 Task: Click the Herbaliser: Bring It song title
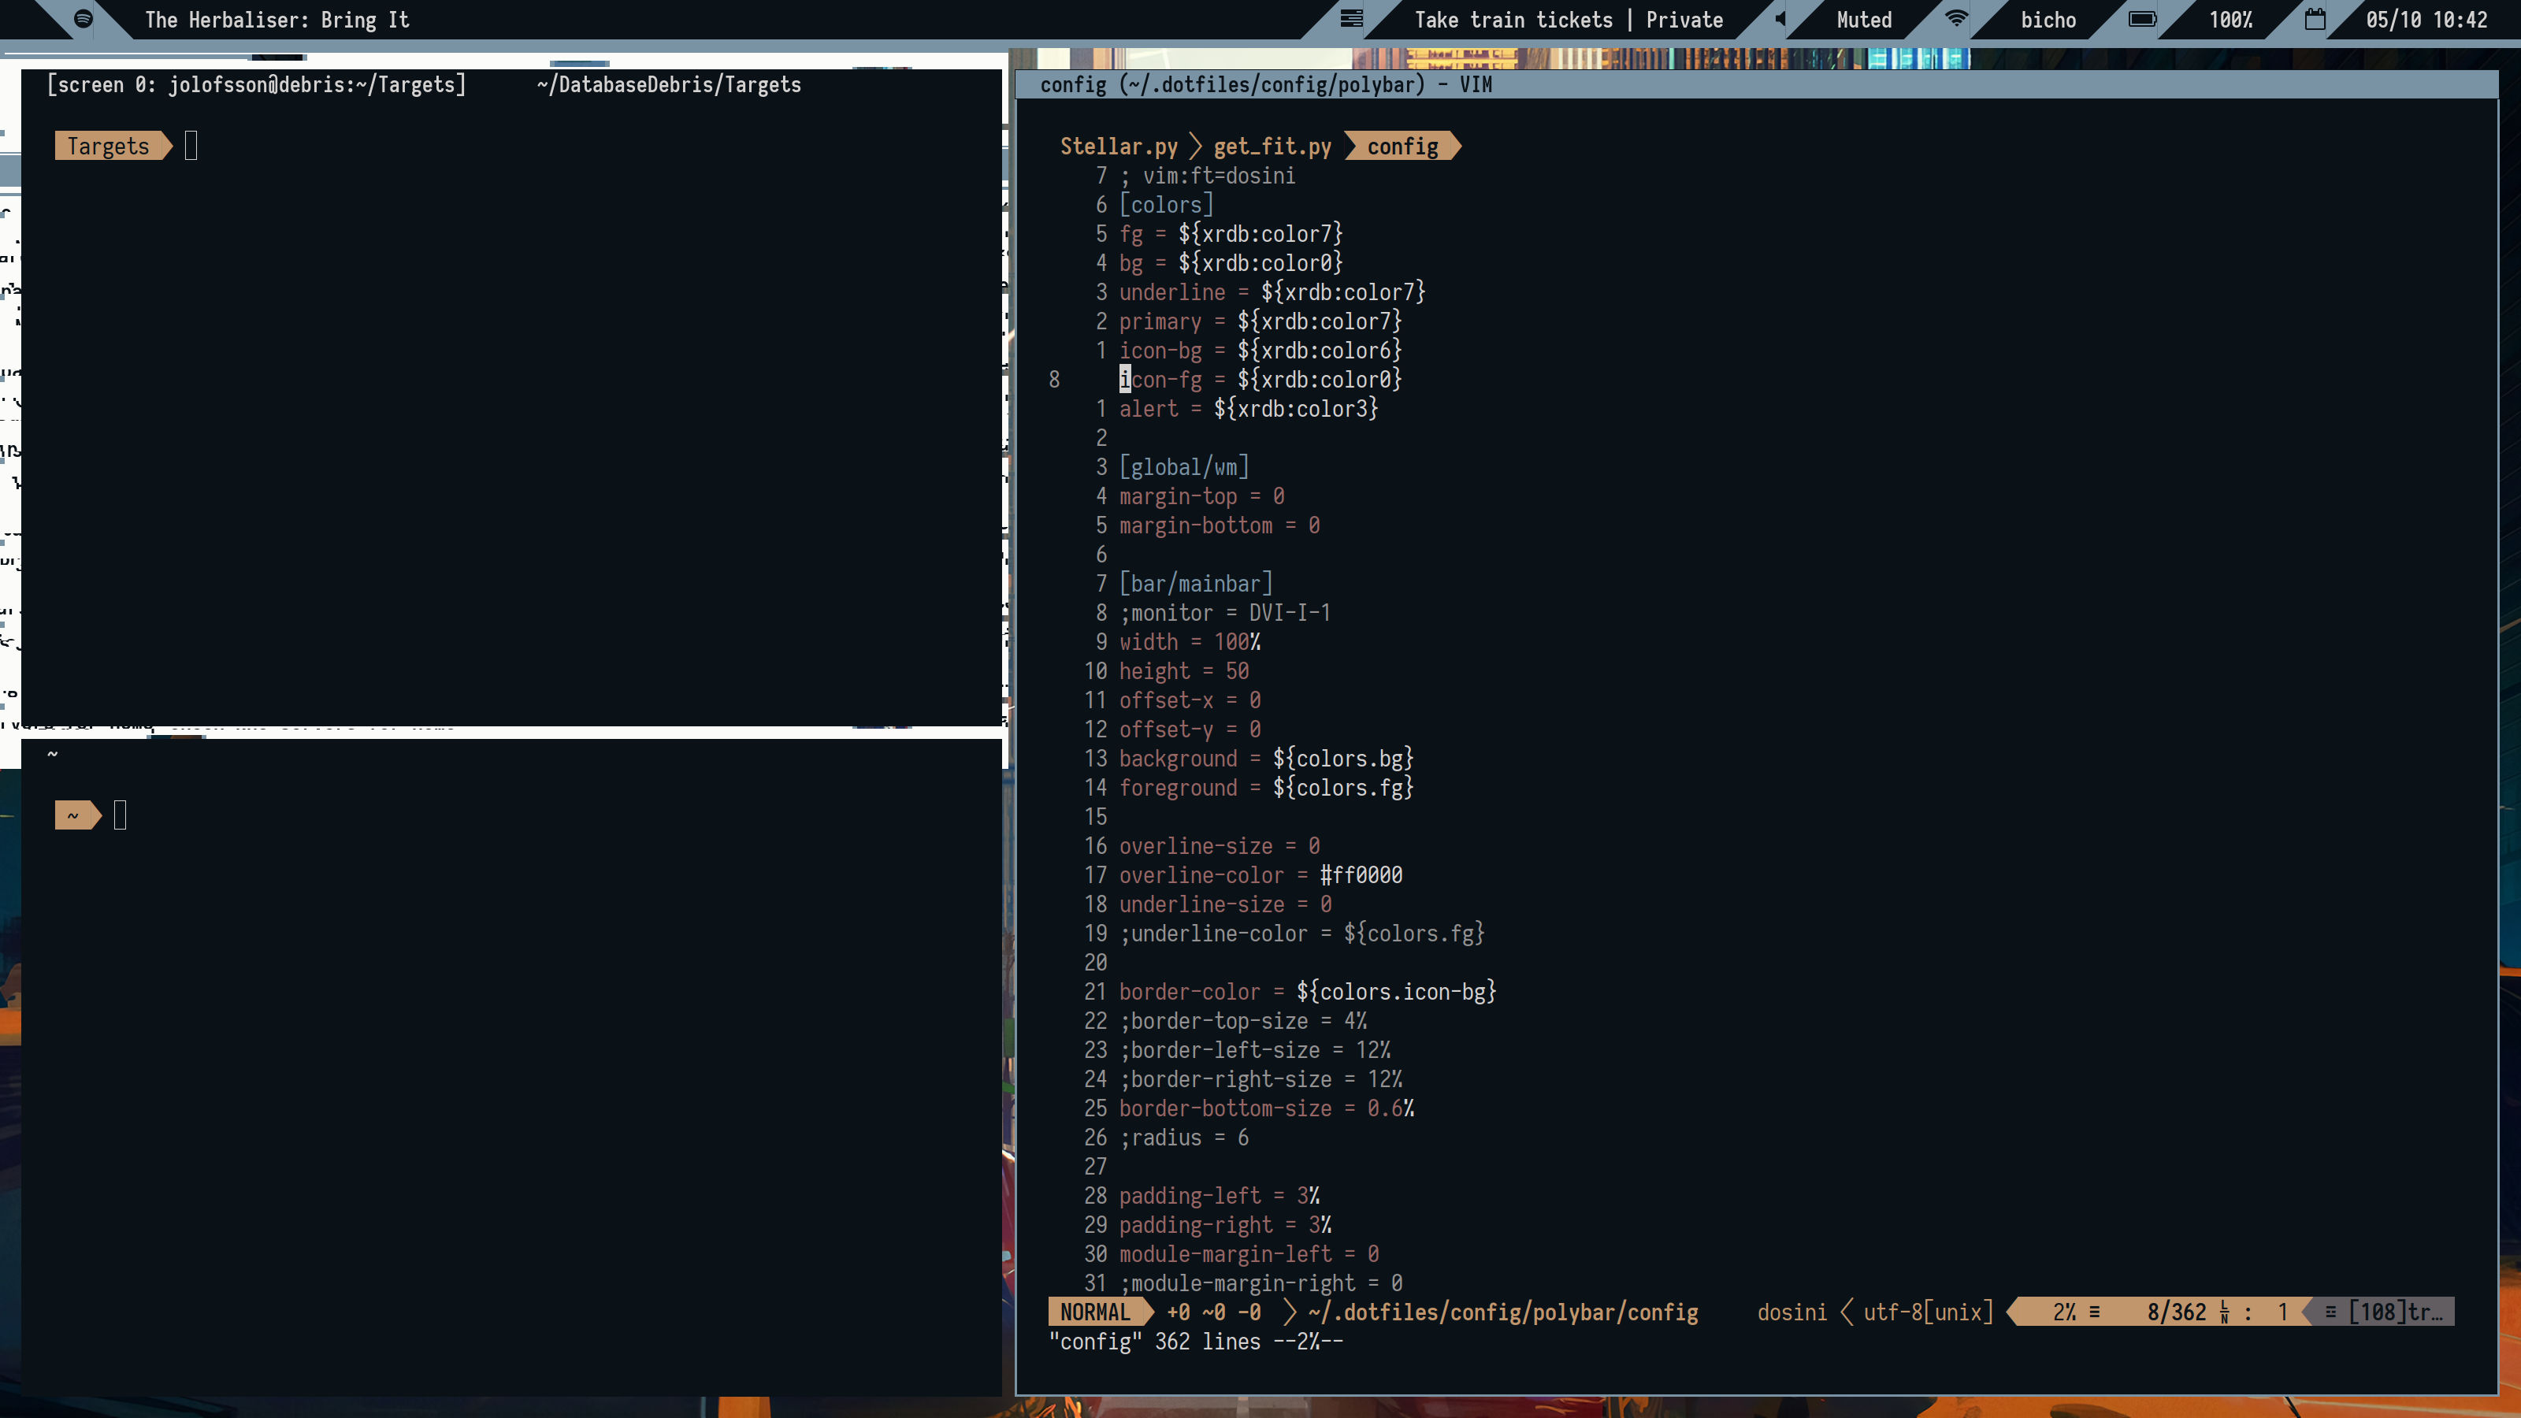tap(277, 20)
